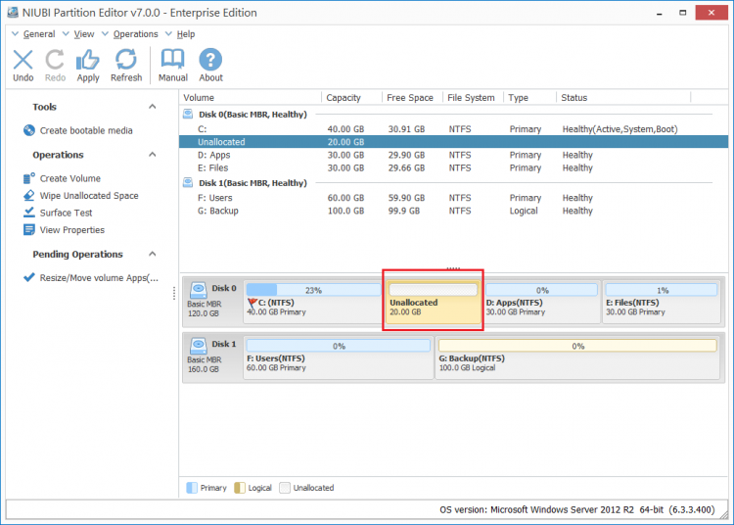Open the Manual book icon
This screenshot has height=525, width=734.
(x=172, y=60)
